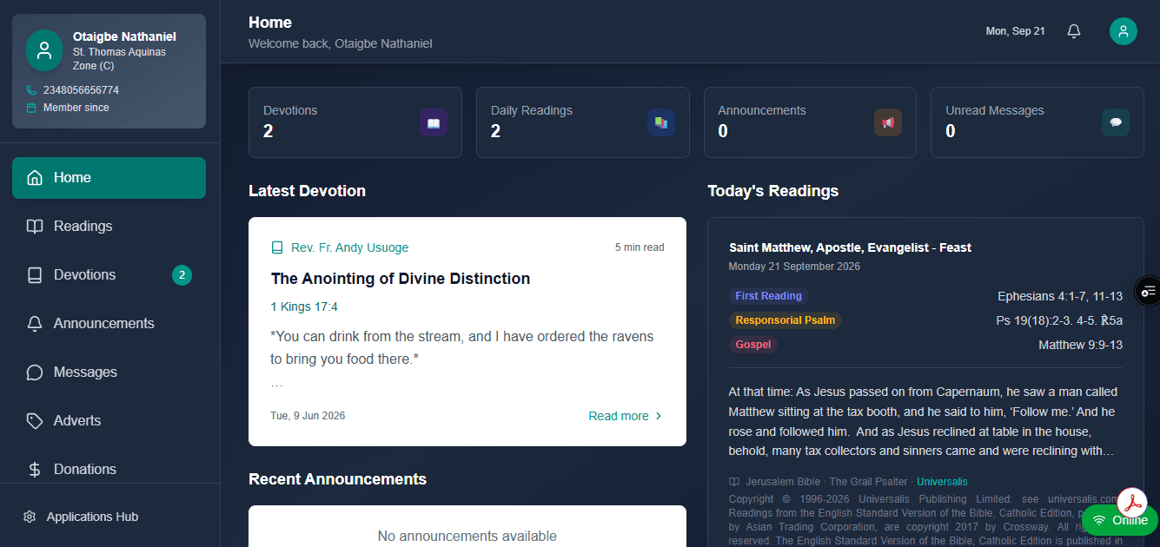Click the Devotions card book icon

click(434, 122)
